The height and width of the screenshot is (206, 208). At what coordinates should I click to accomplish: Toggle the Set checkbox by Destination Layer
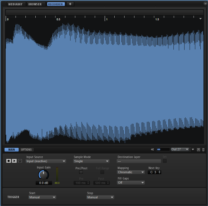point(165,161)
